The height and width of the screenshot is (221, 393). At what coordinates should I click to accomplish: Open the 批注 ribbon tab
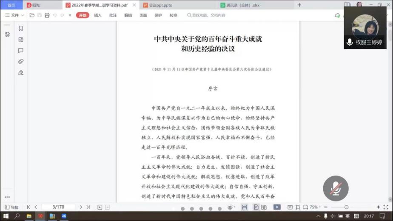113,15
